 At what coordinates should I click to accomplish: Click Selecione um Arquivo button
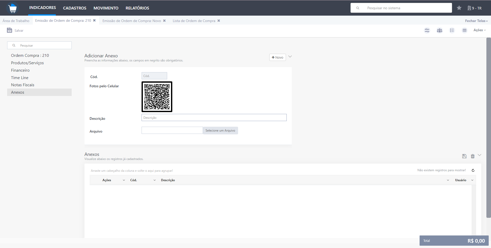[x=220, y=131]
